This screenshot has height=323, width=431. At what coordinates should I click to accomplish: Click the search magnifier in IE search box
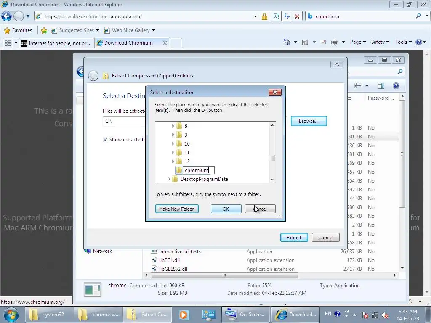419,16
